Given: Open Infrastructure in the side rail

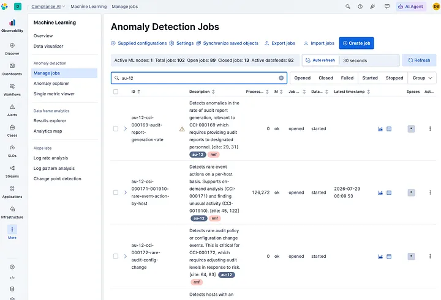Looking at the screenshot, I should pos(12,213).
